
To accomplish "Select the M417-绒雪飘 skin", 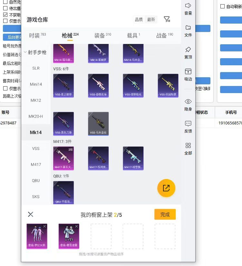I will (133, 158).
